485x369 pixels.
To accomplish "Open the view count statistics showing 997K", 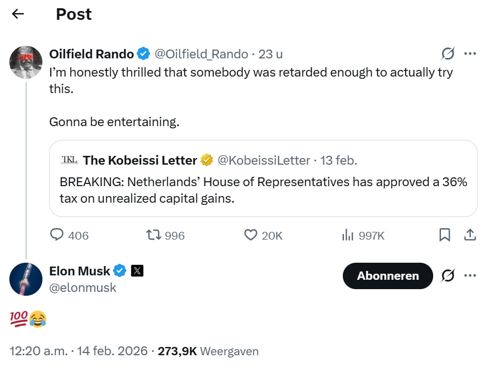I will point(365,235).
